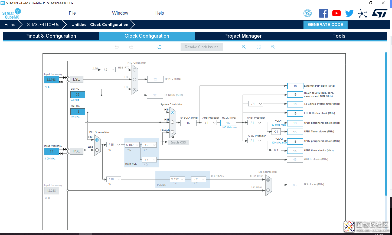Viewport: 392px width, 235px height.
Task: Open the Cortex System timer /1 dropdown
Action: 256,104
